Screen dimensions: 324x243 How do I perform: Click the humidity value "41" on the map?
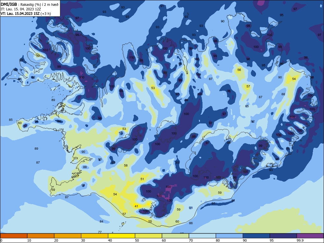[136, 206]
